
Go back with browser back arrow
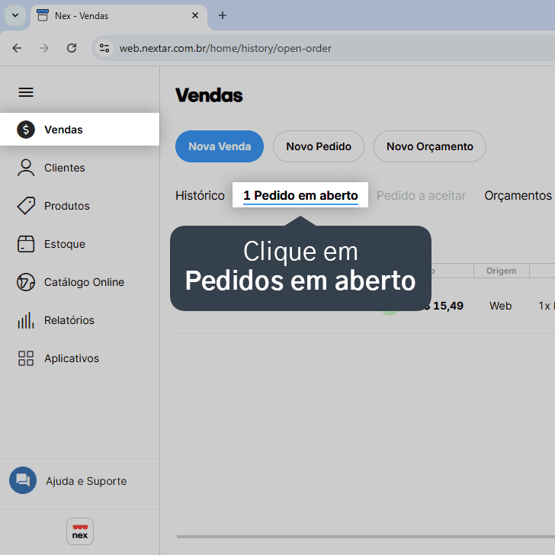(x=17, y=48)
